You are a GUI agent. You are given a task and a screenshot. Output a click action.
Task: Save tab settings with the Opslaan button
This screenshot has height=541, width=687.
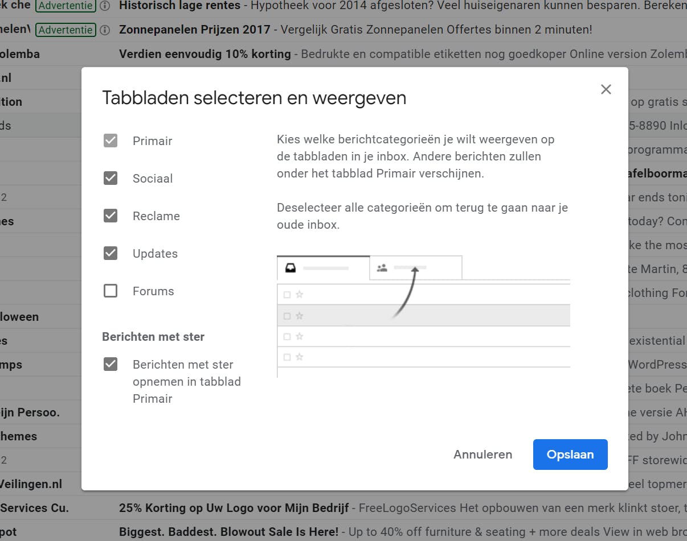(x=570, y=454)
